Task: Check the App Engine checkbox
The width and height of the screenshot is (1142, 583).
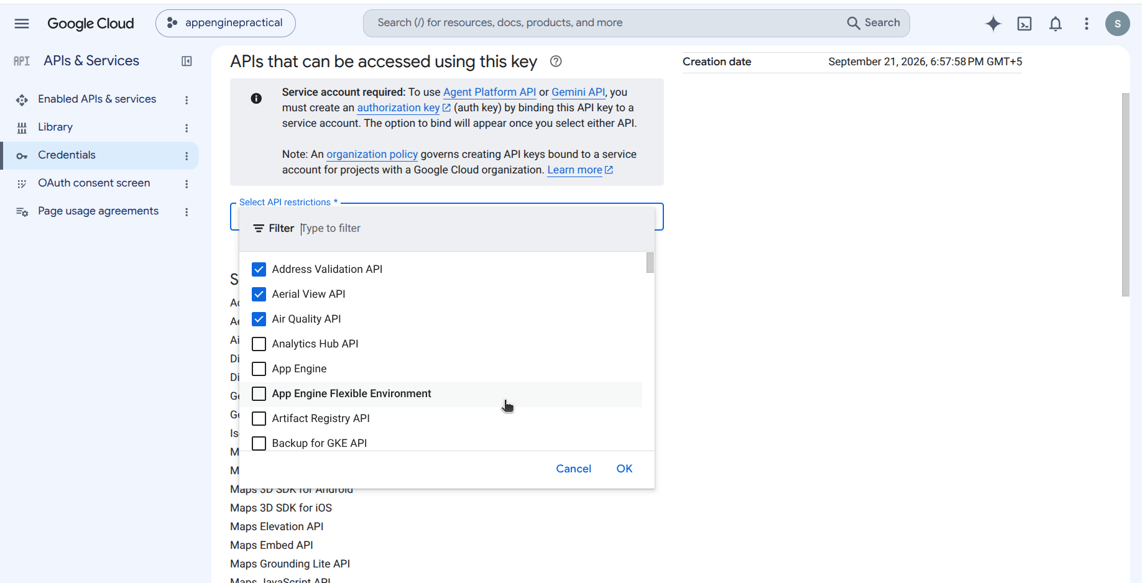Action: coord(259,369)
